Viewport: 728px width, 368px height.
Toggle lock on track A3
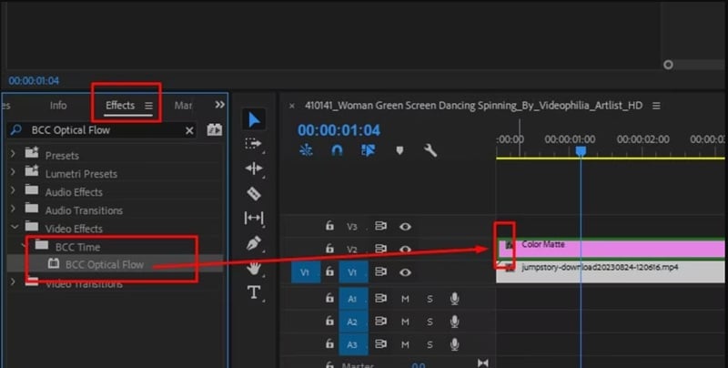point(329,343)
